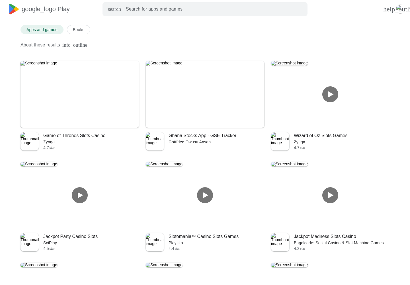Play the Jackpot Party Casino Slots video
410x285 pixels.
coord(80,195)
